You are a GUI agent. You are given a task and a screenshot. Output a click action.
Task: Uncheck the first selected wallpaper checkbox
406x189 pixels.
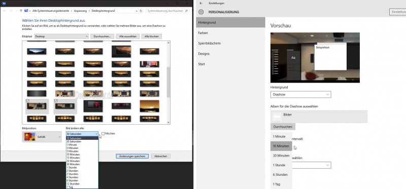point(27,101)
